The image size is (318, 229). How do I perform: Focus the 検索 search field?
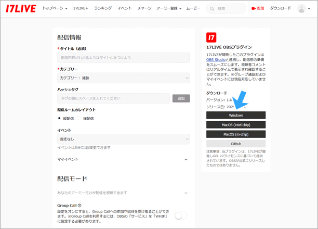(x=227, y=8)
